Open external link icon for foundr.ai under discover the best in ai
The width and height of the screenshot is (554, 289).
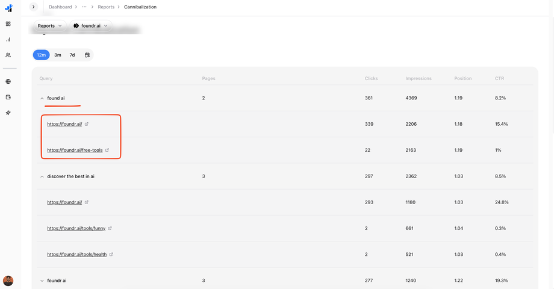[x=87, y=202]
